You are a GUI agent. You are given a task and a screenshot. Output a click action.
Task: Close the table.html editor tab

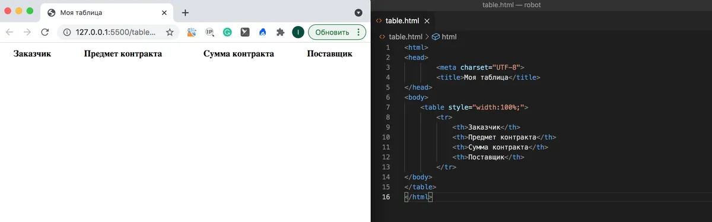427,20
